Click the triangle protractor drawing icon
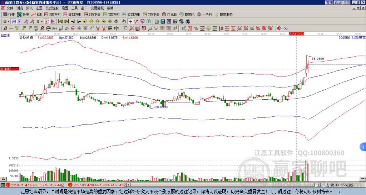Viewport: 366px width, 195px height. (67, 28)
